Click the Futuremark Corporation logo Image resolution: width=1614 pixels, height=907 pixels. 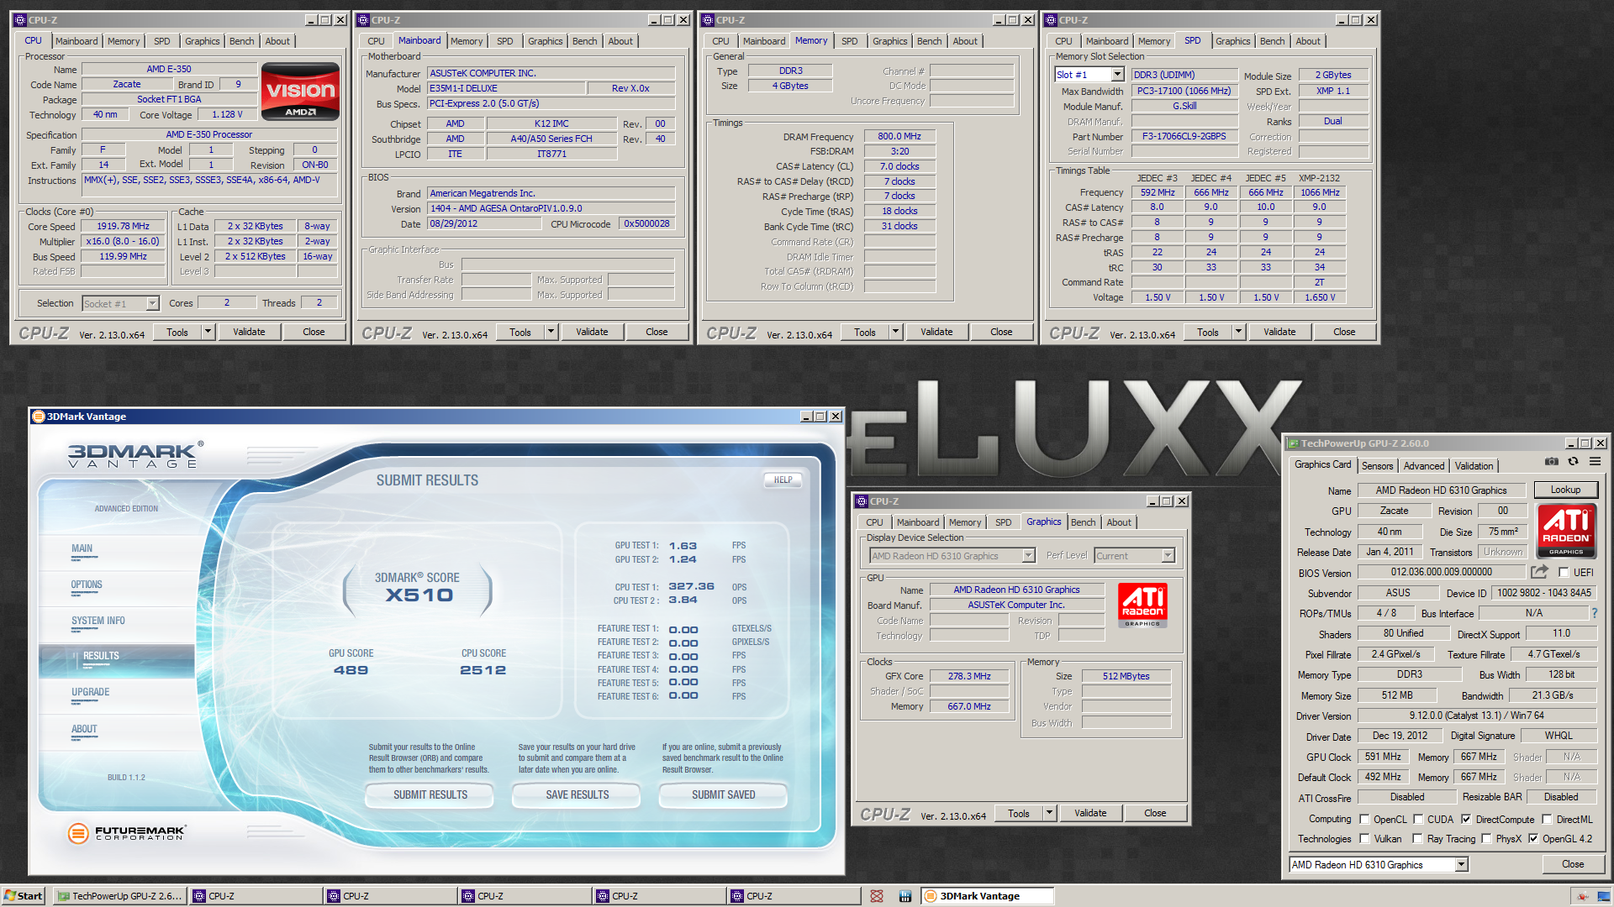(126, 832)
